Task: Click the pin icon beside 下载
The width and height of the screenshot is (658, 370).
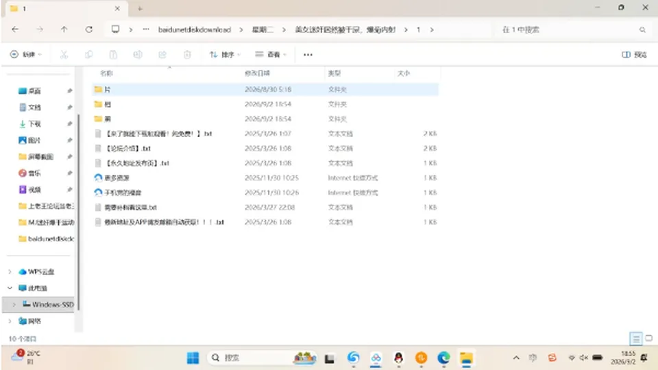Action: tap(70, 124)
